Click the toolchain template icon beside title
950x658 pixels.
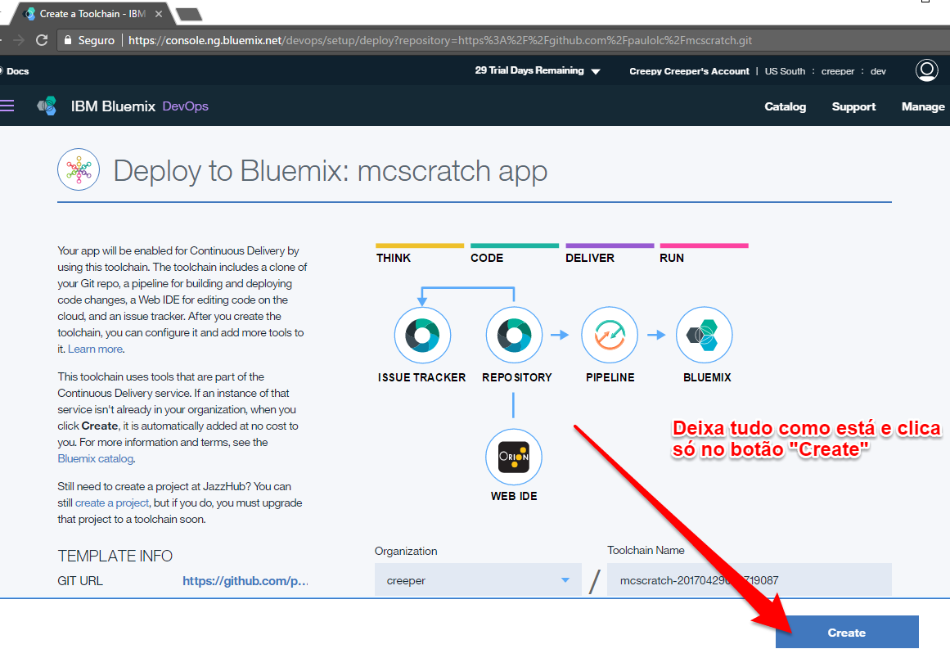coord(79,169)
